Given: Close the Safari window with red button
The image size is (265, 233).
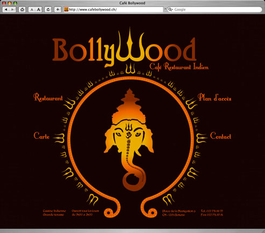Looking at the screenshot, I should [4, 3].
